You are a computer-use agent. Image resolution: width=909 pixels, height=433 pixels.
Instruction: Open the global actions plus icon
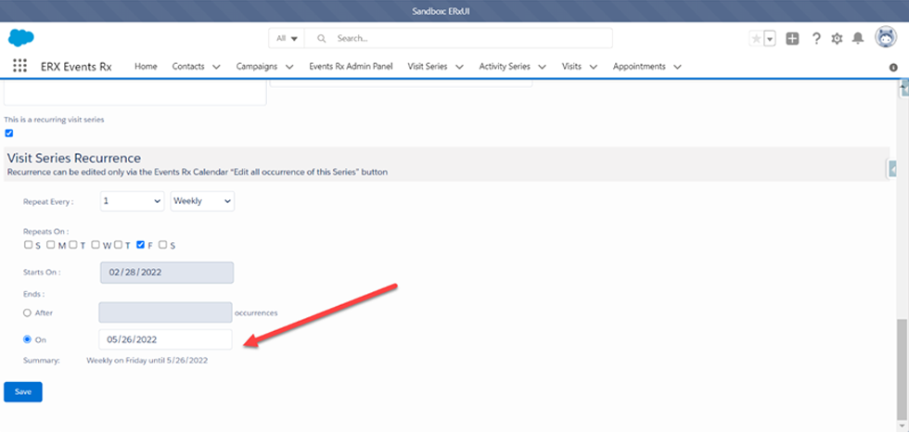[792, 38]
